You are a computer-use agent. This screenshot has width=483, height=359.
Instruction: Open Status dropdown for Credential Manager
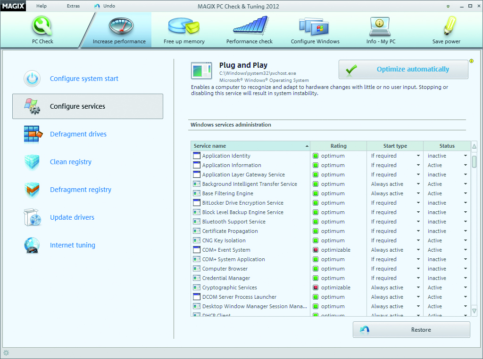pos(466,278)
